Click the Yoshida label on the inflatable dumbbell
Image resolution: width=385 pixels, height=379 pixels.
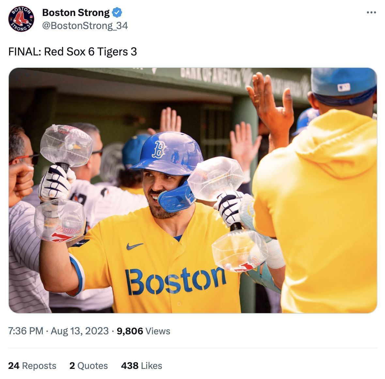(68, 231)
